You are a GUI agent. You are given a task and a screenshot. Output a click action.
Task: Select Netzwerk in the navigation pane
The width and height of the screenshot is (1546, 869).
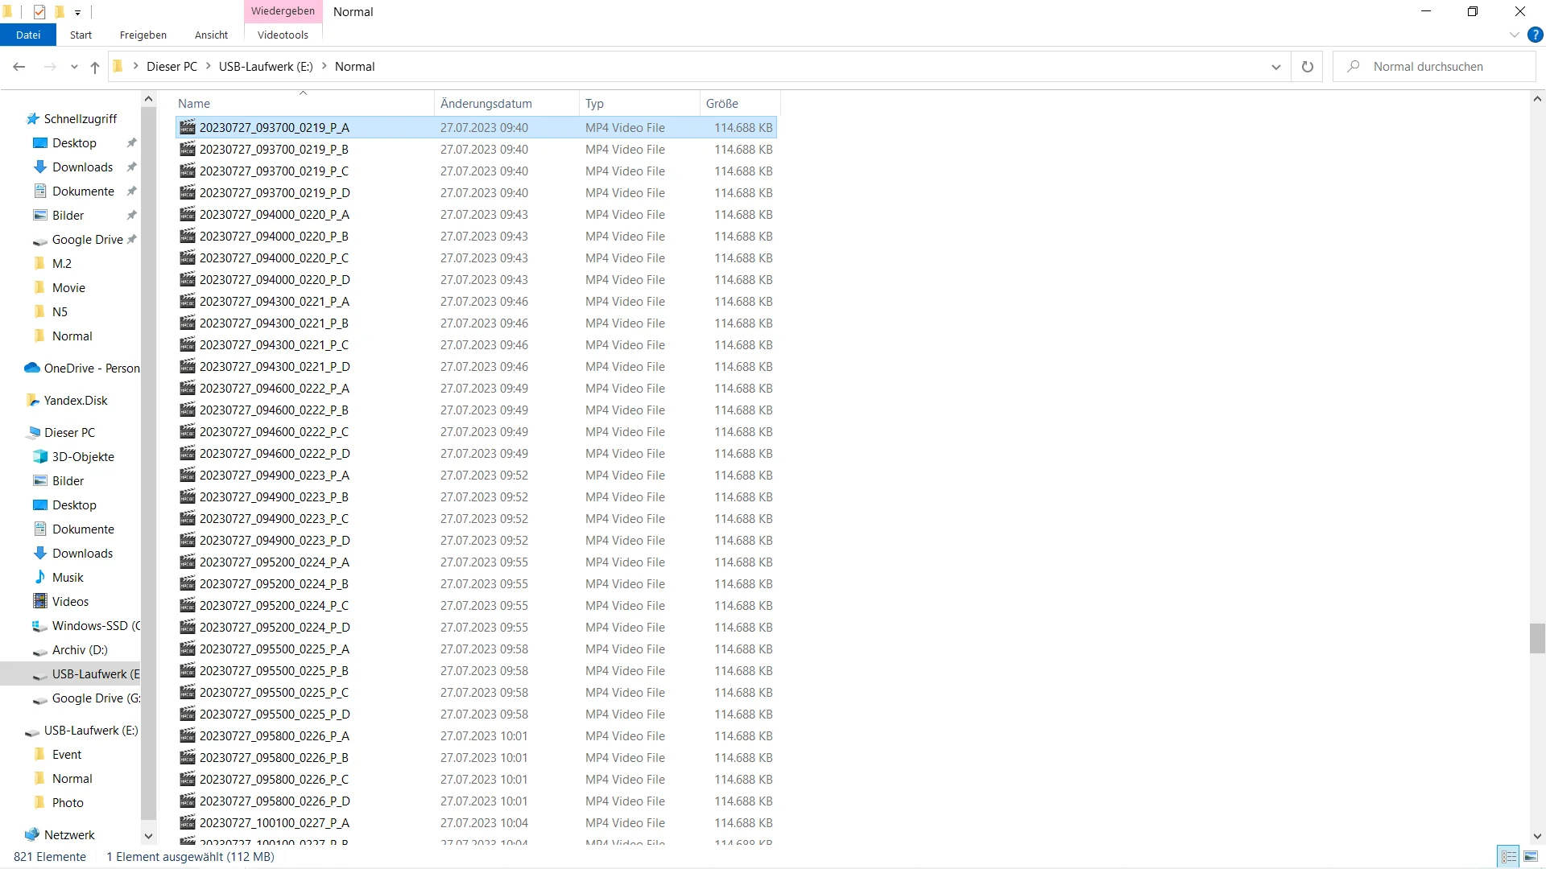click(69, 835)
